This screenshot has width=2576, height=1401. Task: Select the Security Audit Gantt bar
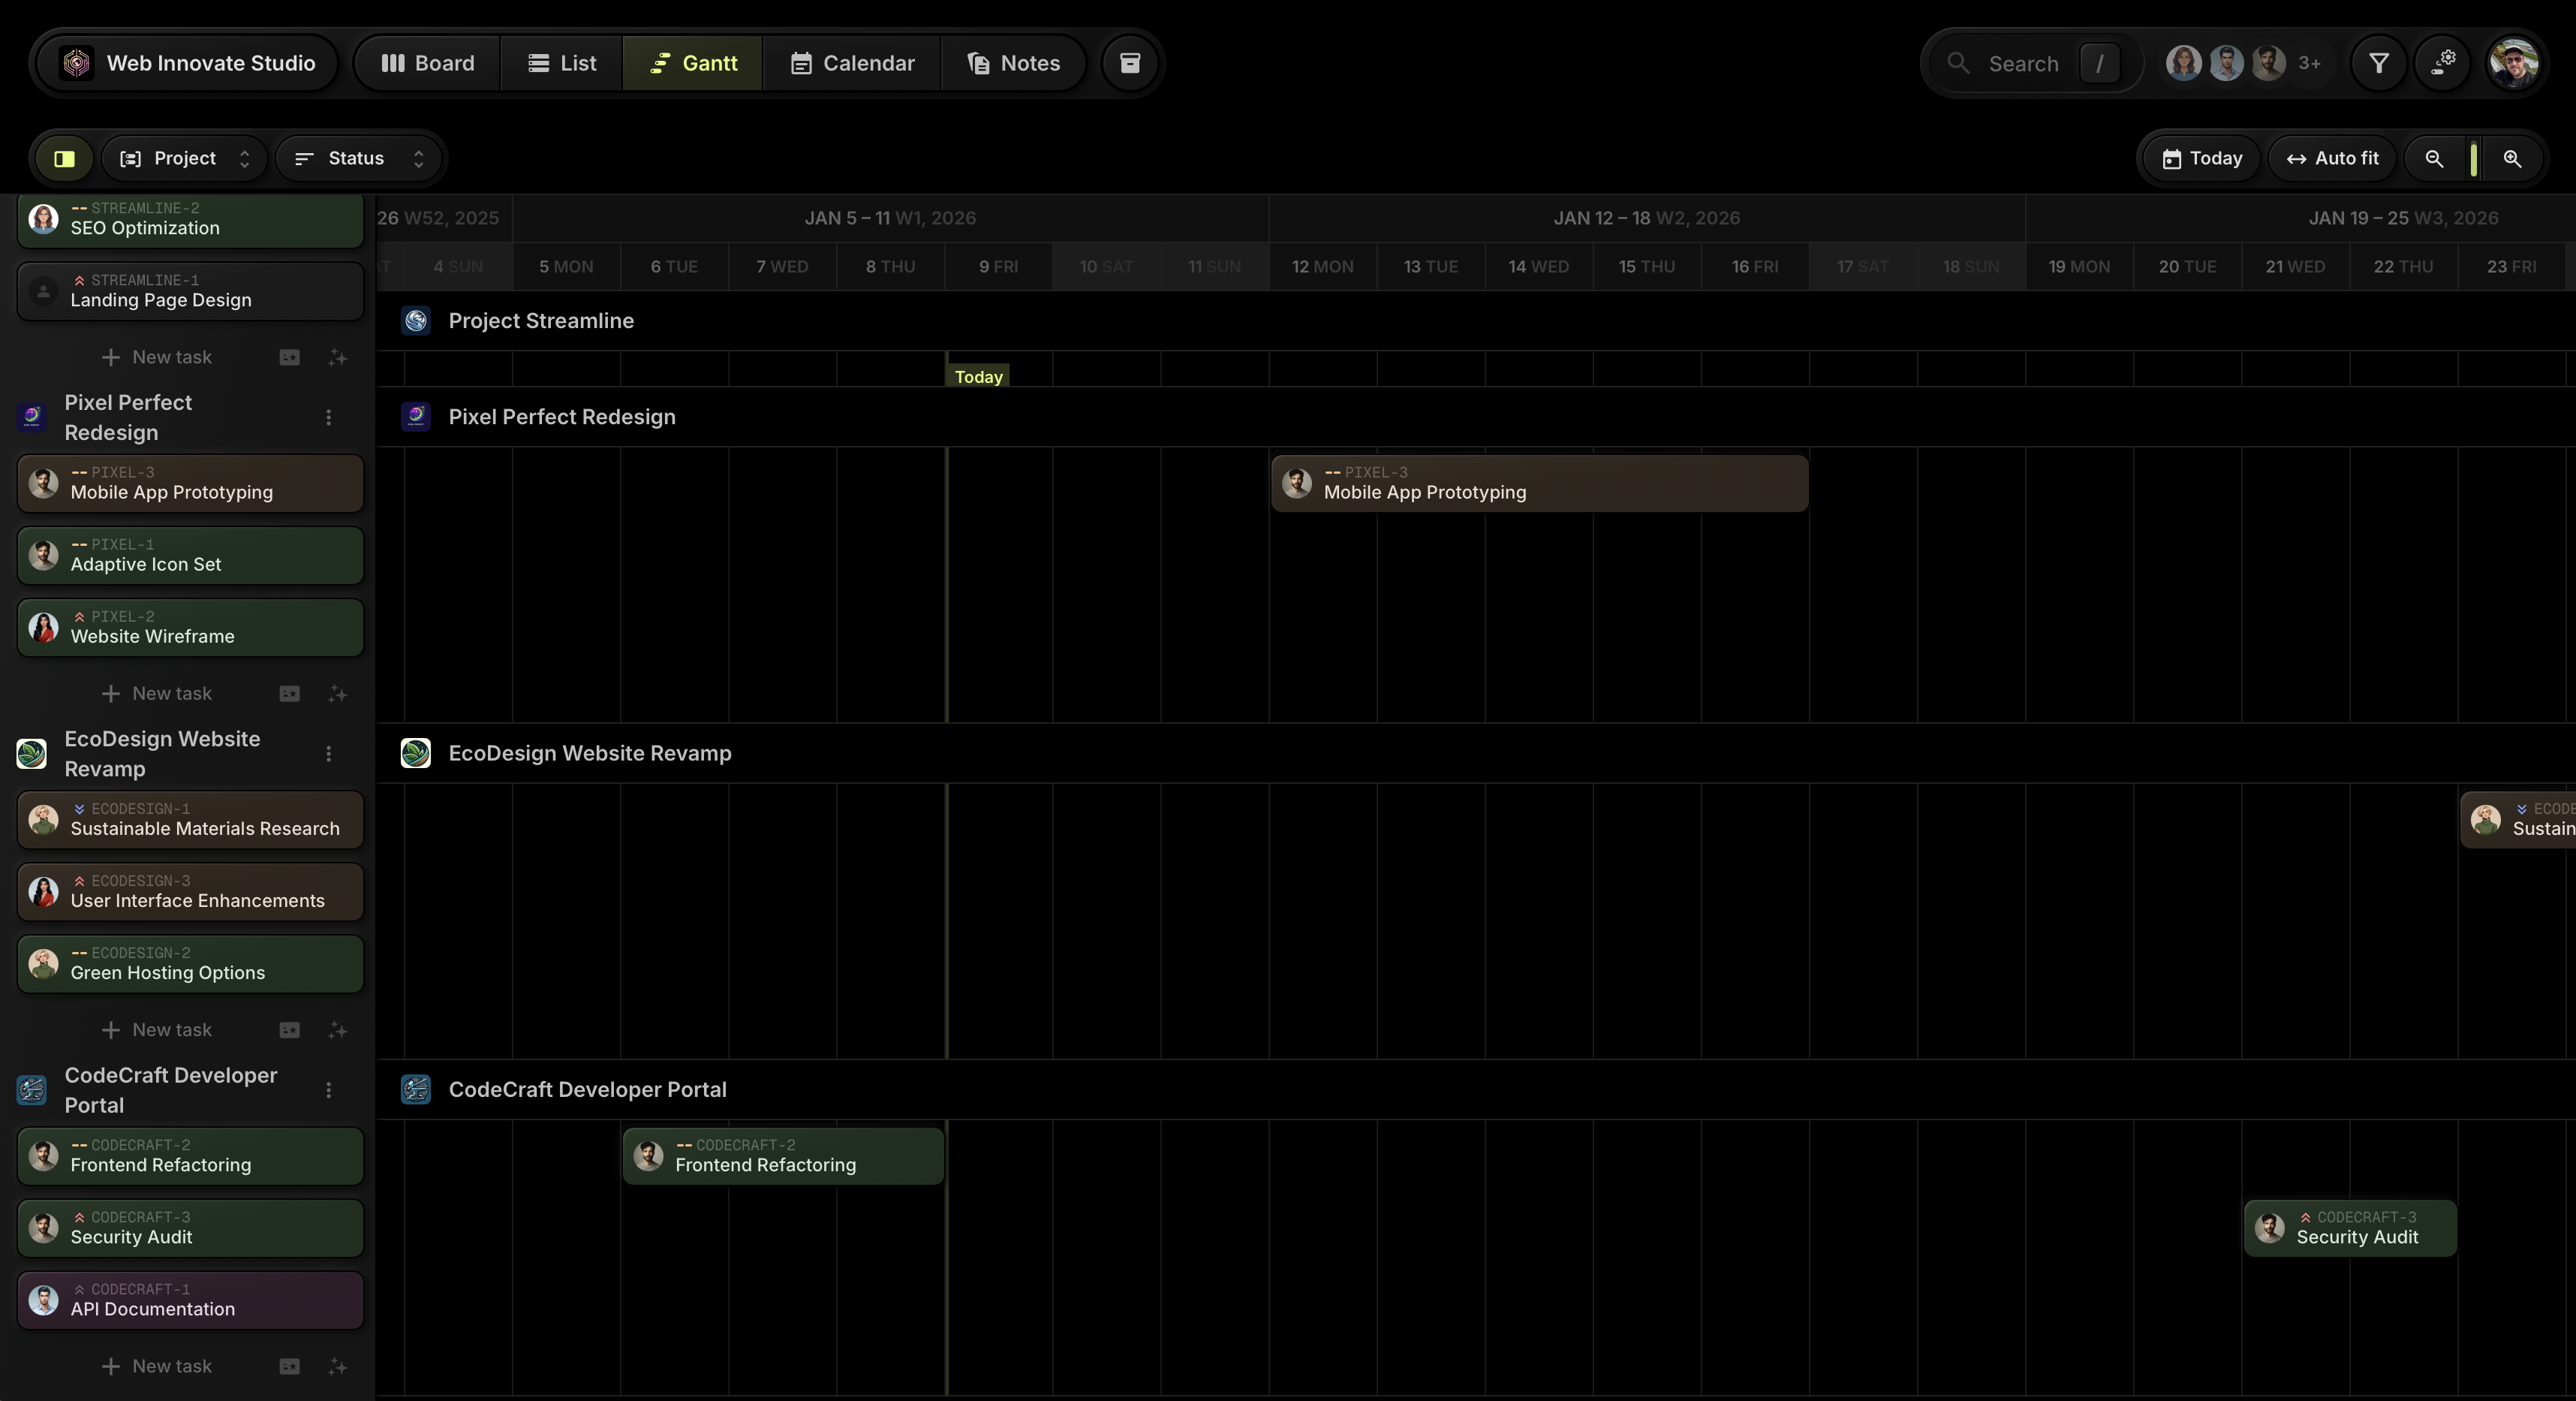point(2351,1228)
